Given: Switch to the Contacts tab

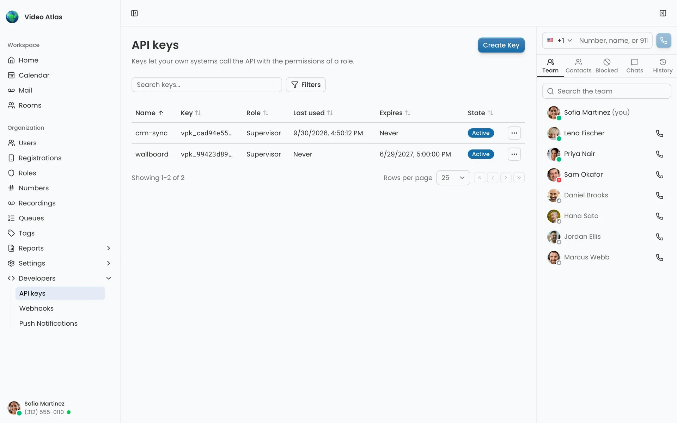Looking at the screenshot, I should [578, 66].
